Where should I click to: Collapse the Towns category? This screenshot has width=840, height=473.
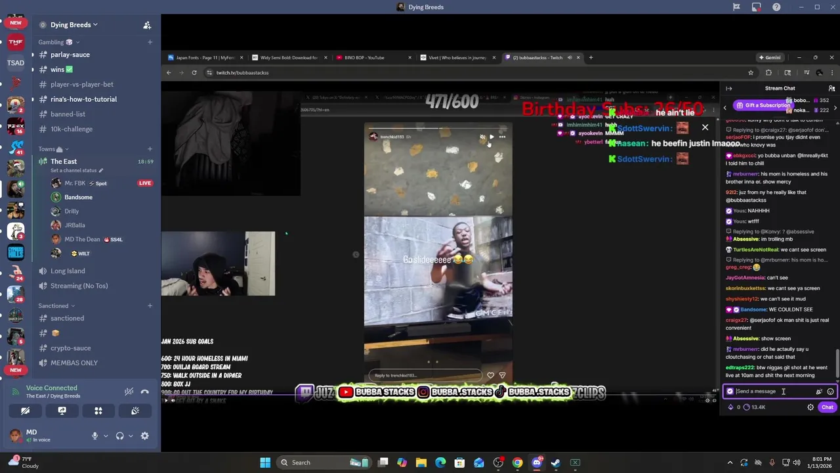coord(53,149)
